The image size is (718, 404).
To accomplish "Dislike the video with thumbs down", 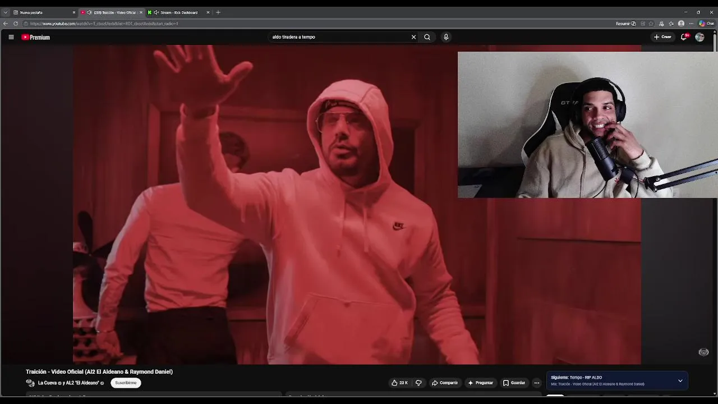I will [x=418, y=383].
